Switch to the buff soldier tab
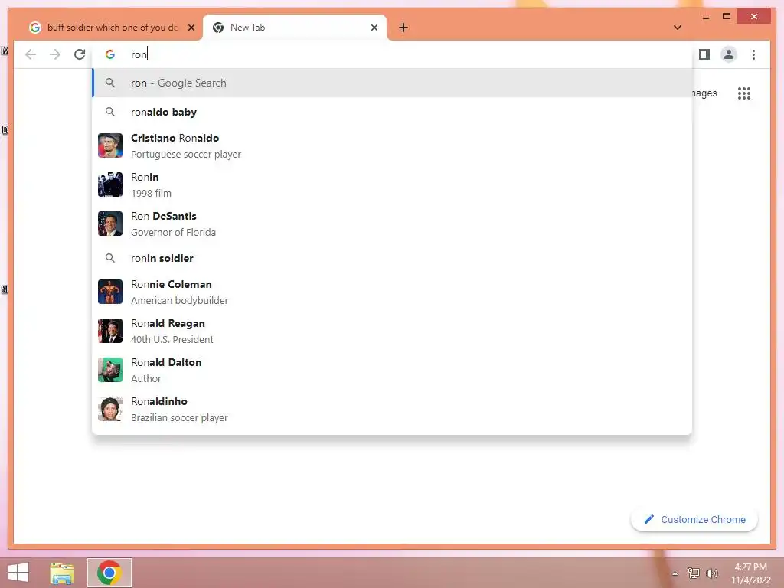This screenshot has width=784, height=588. pyautogui.click(x=112, y=28)
